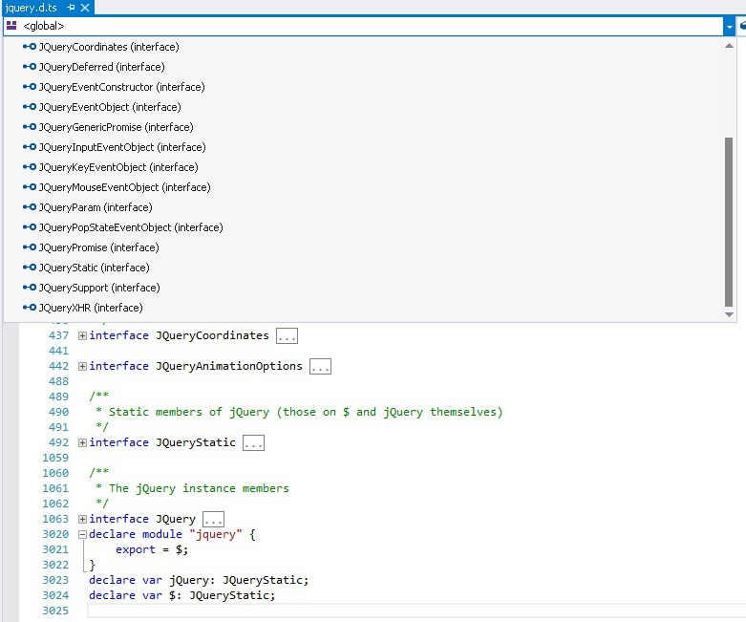Click interface icon beside JQueryDeferred entry
Screen dimensions: 746x622
pos(30,67)
